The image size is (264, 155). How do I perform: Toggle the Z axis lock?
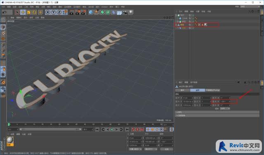[59, 12]
